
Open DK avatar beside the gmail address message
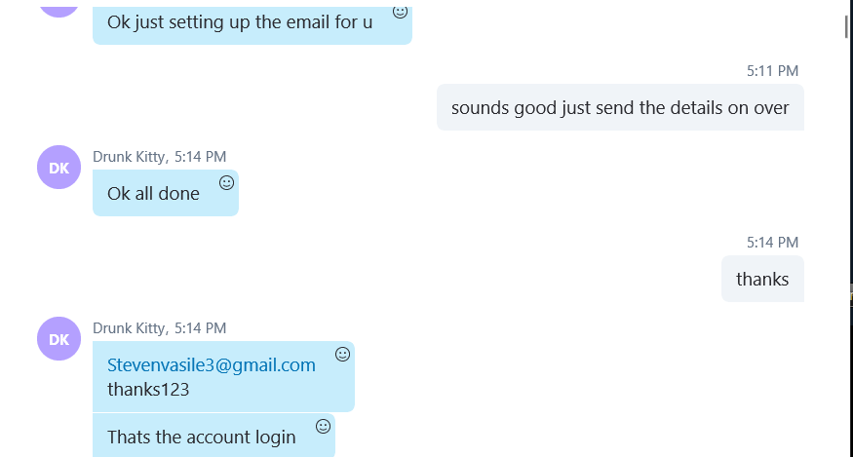tap(58, 338)
